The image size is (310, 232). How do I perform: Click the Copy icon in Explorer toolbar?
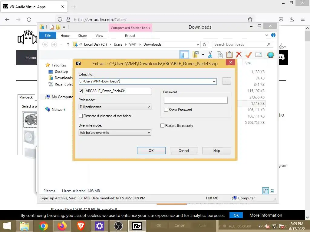click(220, 55)
